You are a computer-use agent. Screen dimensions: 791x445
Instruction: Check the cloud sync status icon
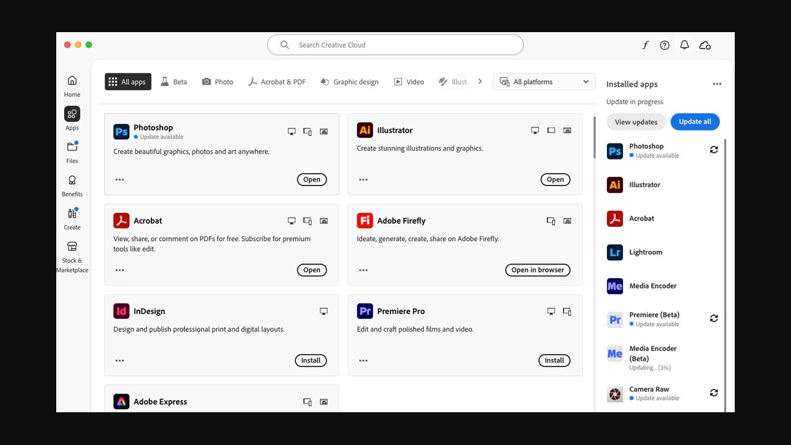[x=704, y=45]
